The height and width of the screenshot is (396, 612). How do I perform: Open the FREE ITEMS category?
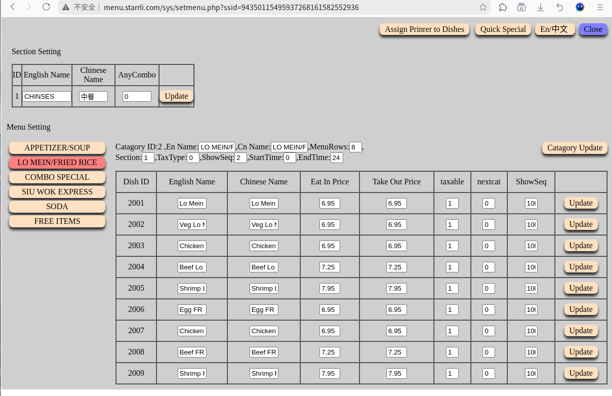click(x=57, y=221)
